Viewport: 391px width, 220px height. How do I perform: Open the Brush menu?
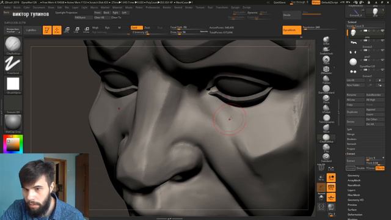click(x=17, y=7)
